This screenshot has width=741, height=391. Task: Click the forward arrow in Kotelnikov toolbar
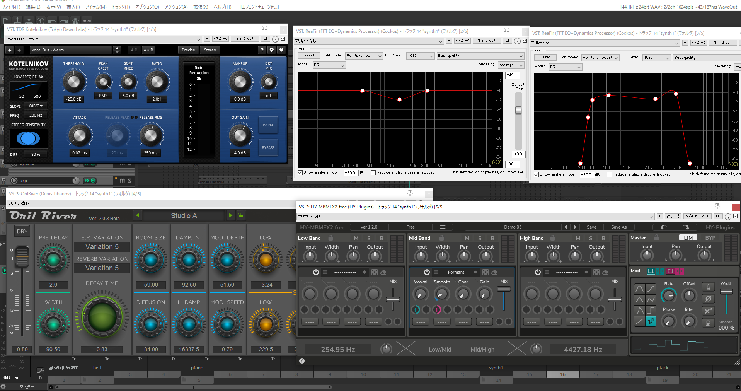pos(19,50)
